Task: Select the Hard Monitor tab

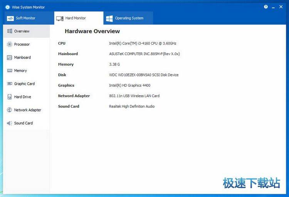Action: [75, 18]
